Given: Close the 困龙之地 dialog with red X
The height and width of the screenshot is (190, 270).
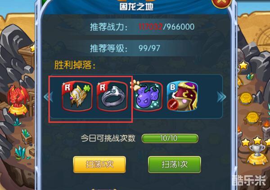Looking at the screenshot, I should click(x=221, y=3).
